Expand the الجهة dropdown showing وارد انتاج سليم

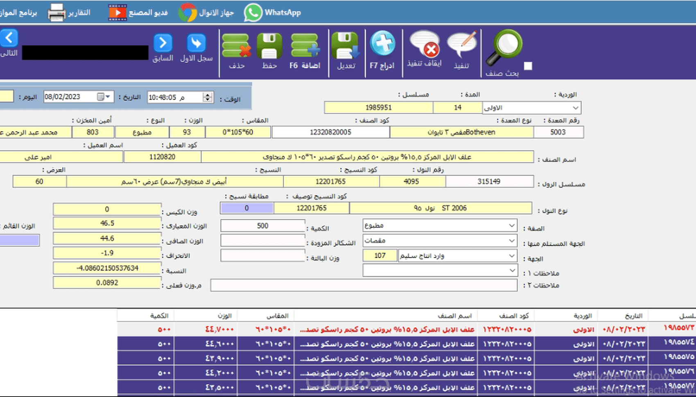[512, 256]
